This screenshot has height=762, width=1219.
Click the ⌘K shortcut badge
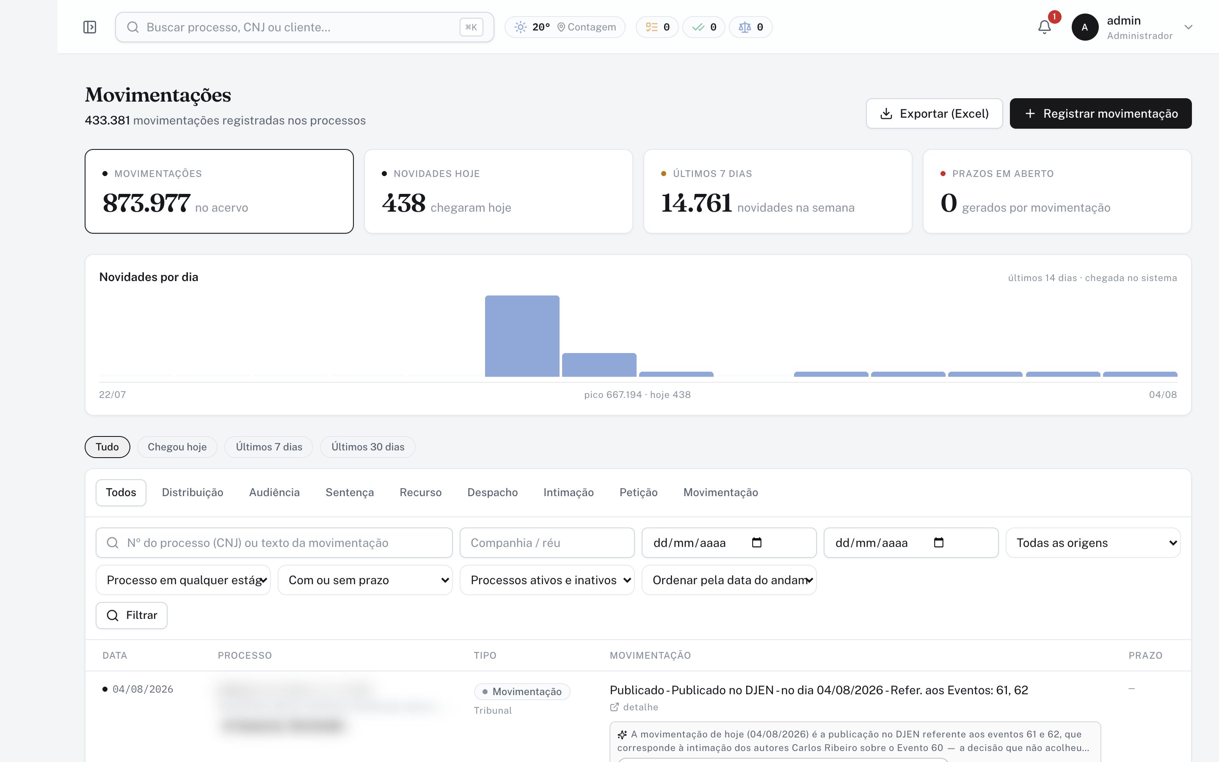[x=471, y=27]
